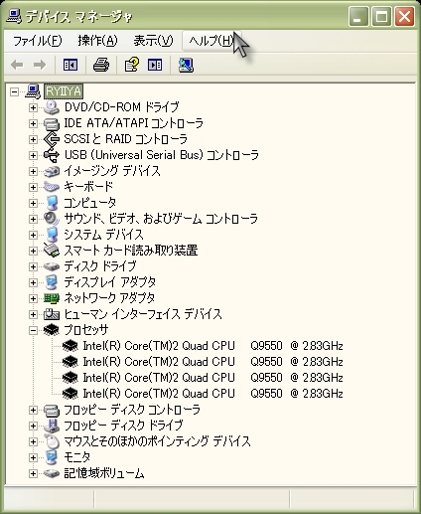421x514 pixels.
Task: Expand the イメージング デバイス node
Action: point(33,171)
